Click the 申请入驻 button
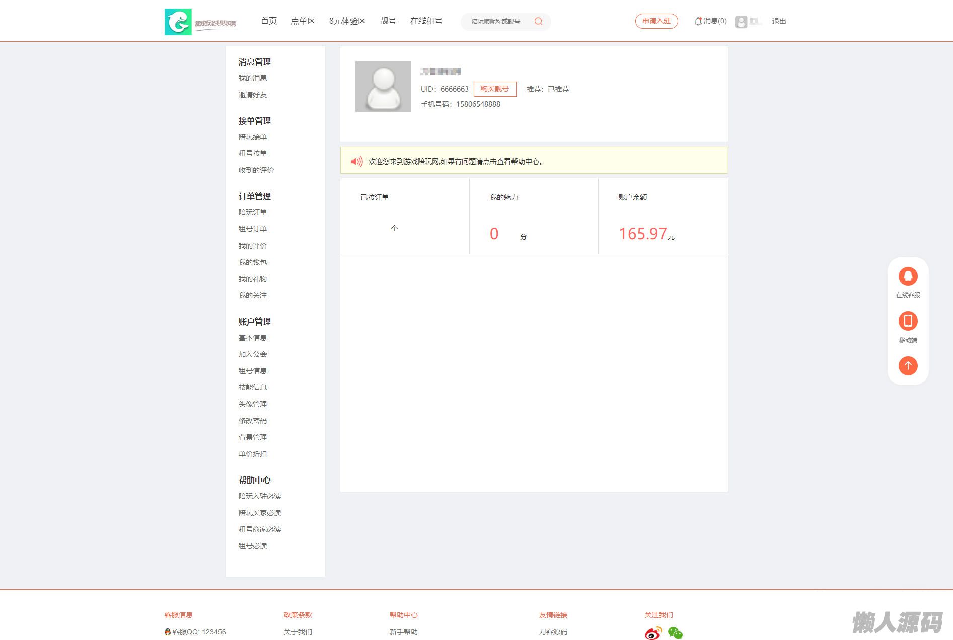Screen dimensions: 953x640 click(x=656, y=21)
